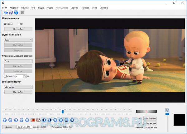Viewport: 187px width, 134px height.
Task: Open the Видео на выходе Copy dropdown
Action: click(18, 40)
